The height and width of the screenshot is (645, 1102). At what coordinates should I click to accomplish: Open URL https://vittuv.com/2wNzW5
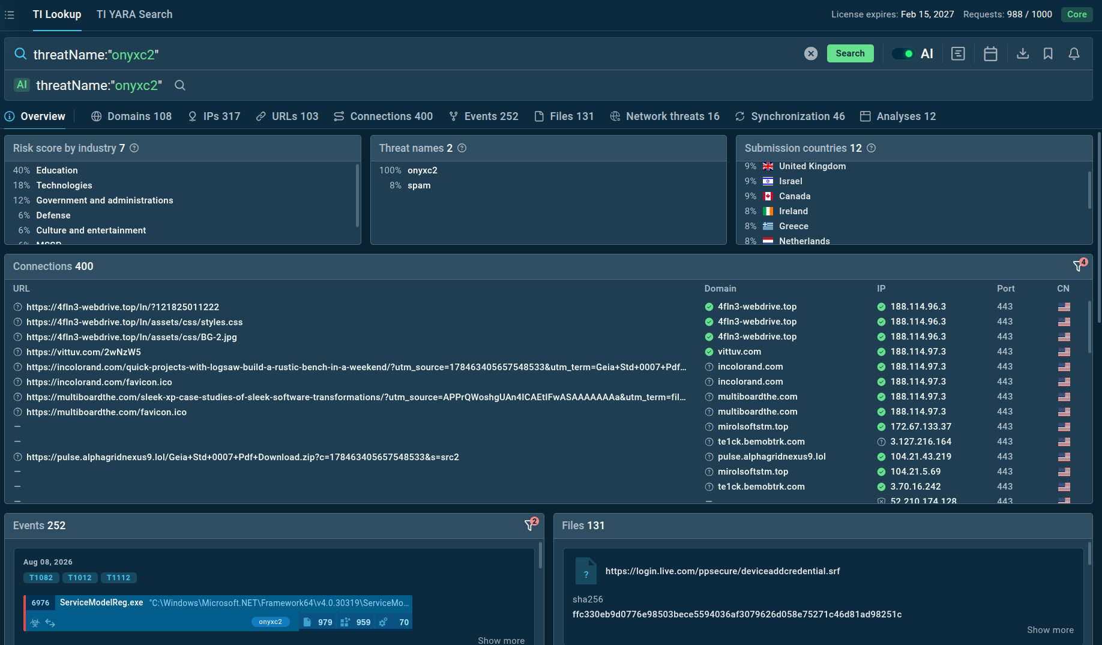[83, 352]
